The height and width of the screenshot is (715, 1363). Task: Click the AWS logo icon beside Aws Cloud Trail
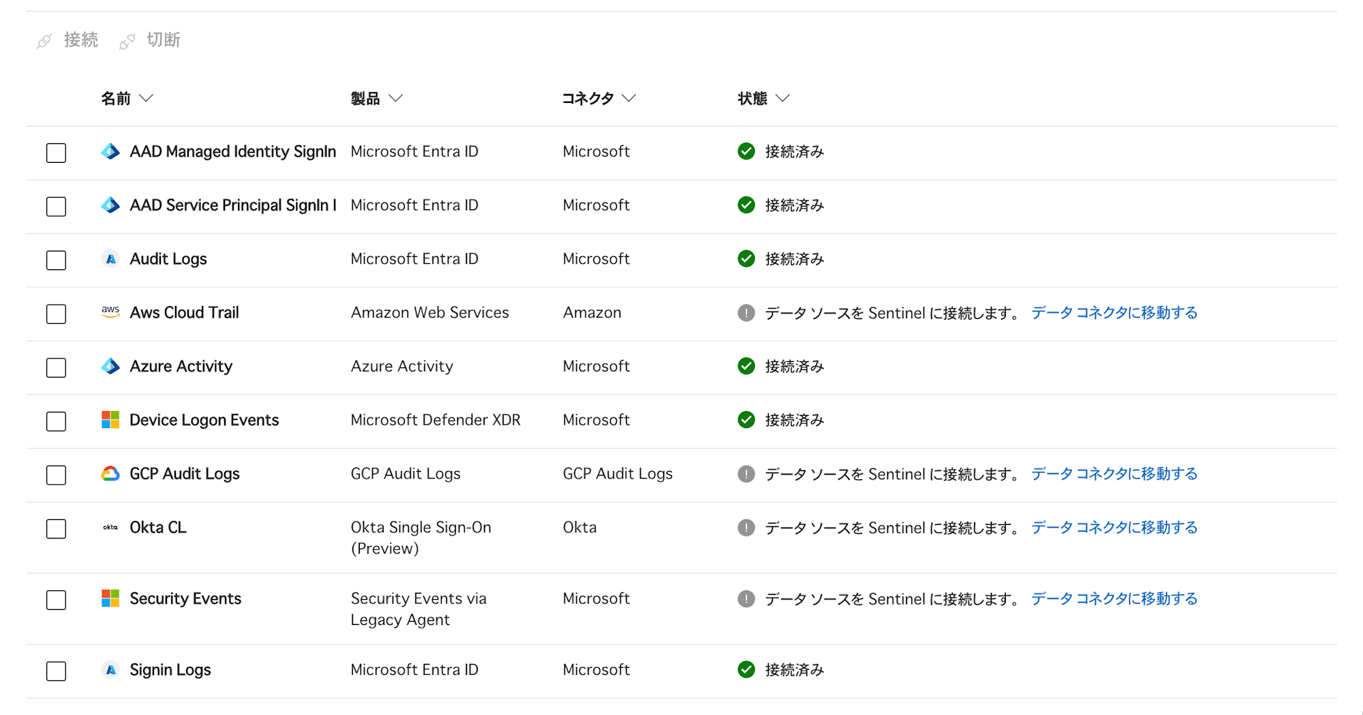pyautogui.click(x=110, y=312)
